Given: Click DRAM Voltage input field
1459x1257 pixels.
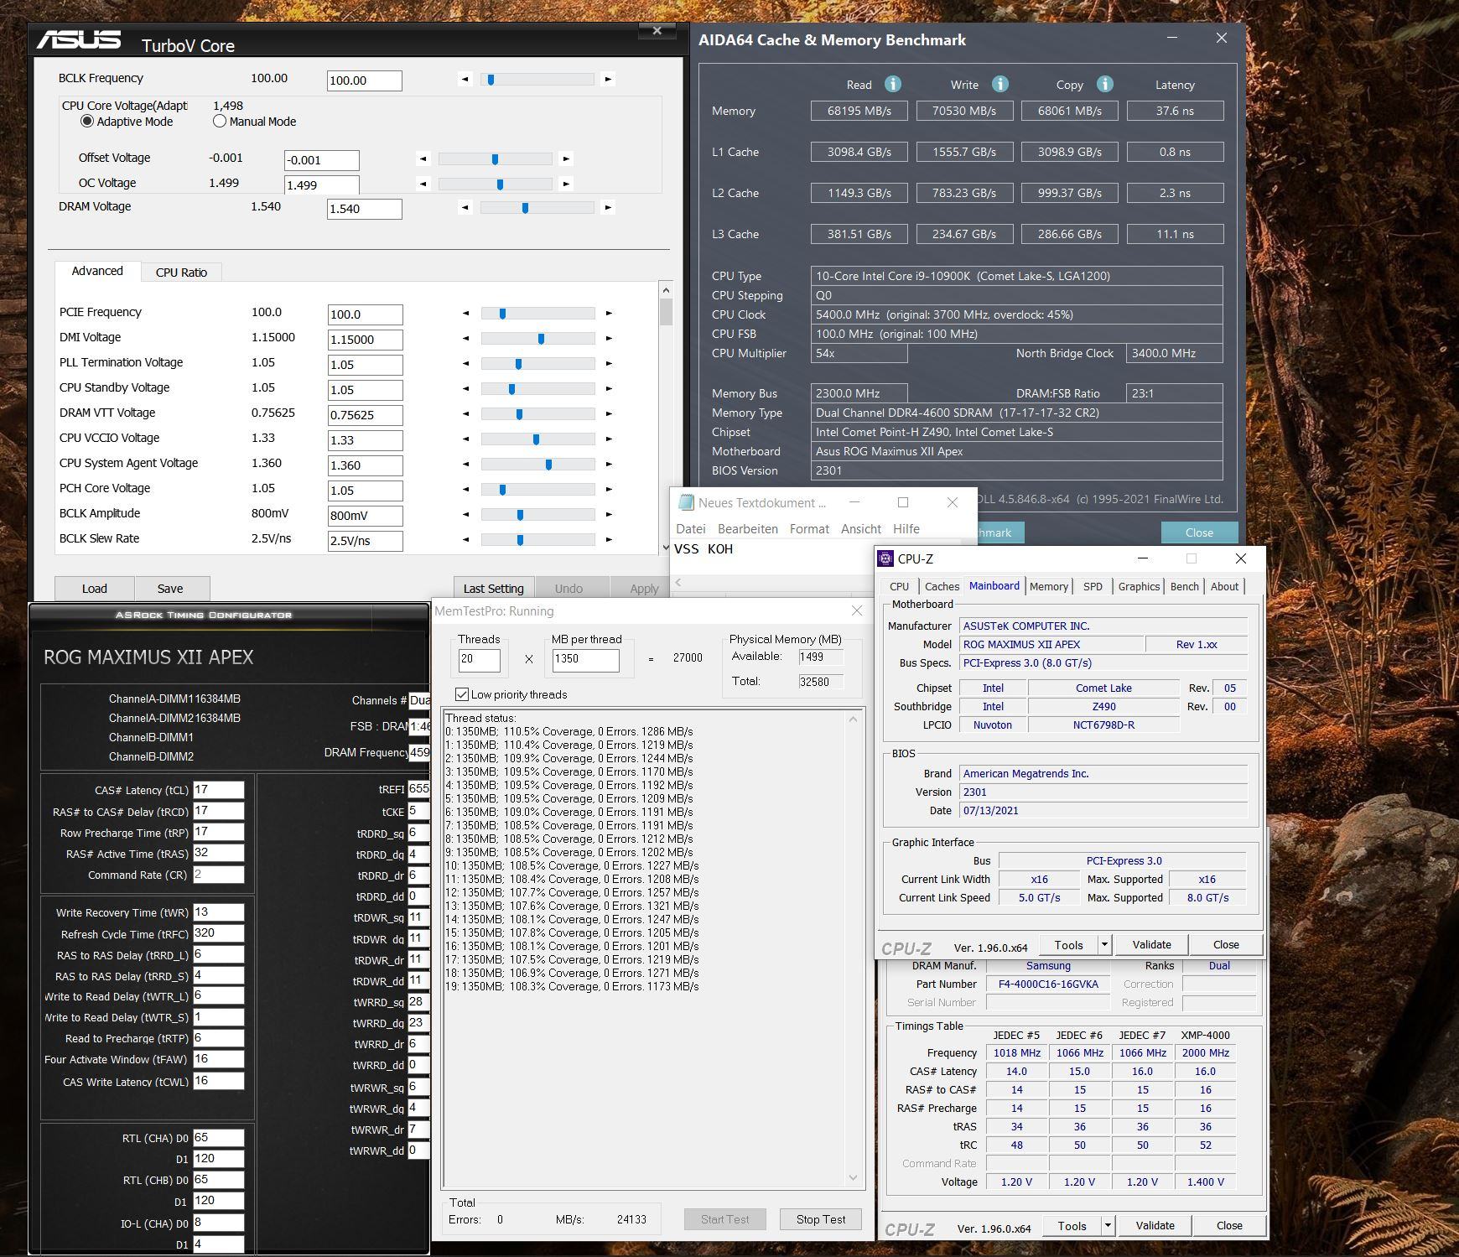Looking at the screenshot, I should pos(364,209).
